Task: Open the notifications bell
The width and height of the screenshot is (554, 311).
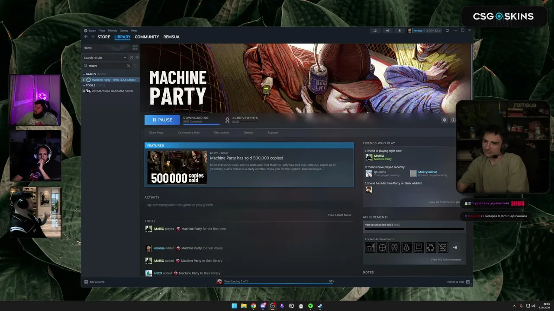Action: click(399, 31)
